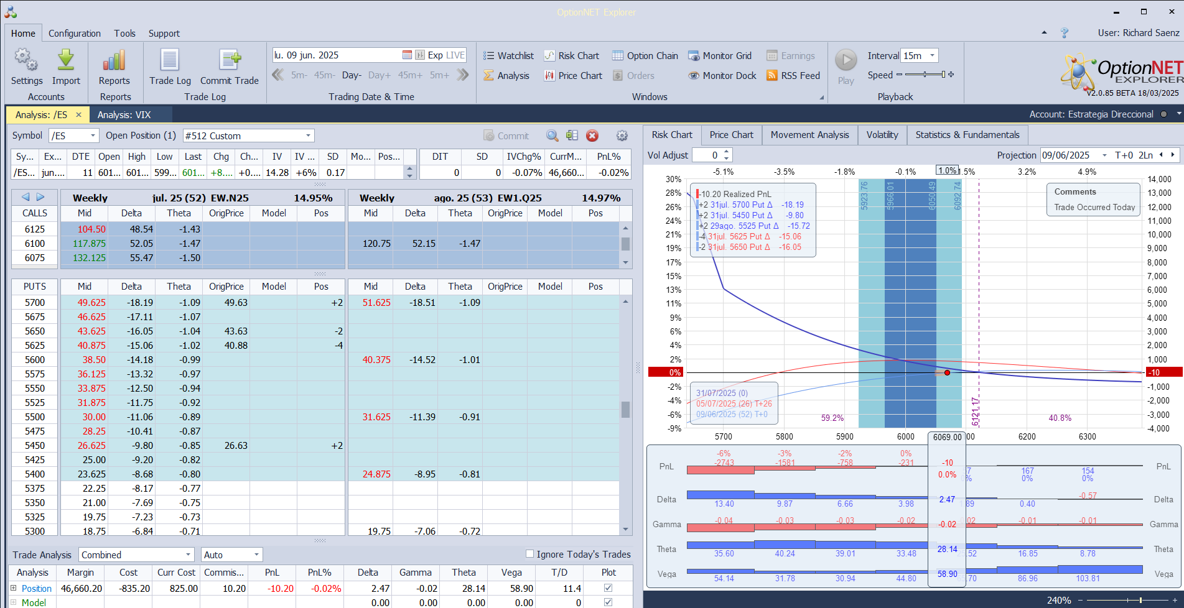
Task: Select the Price Chart tab in analysis panel
Action: (731, 135)
